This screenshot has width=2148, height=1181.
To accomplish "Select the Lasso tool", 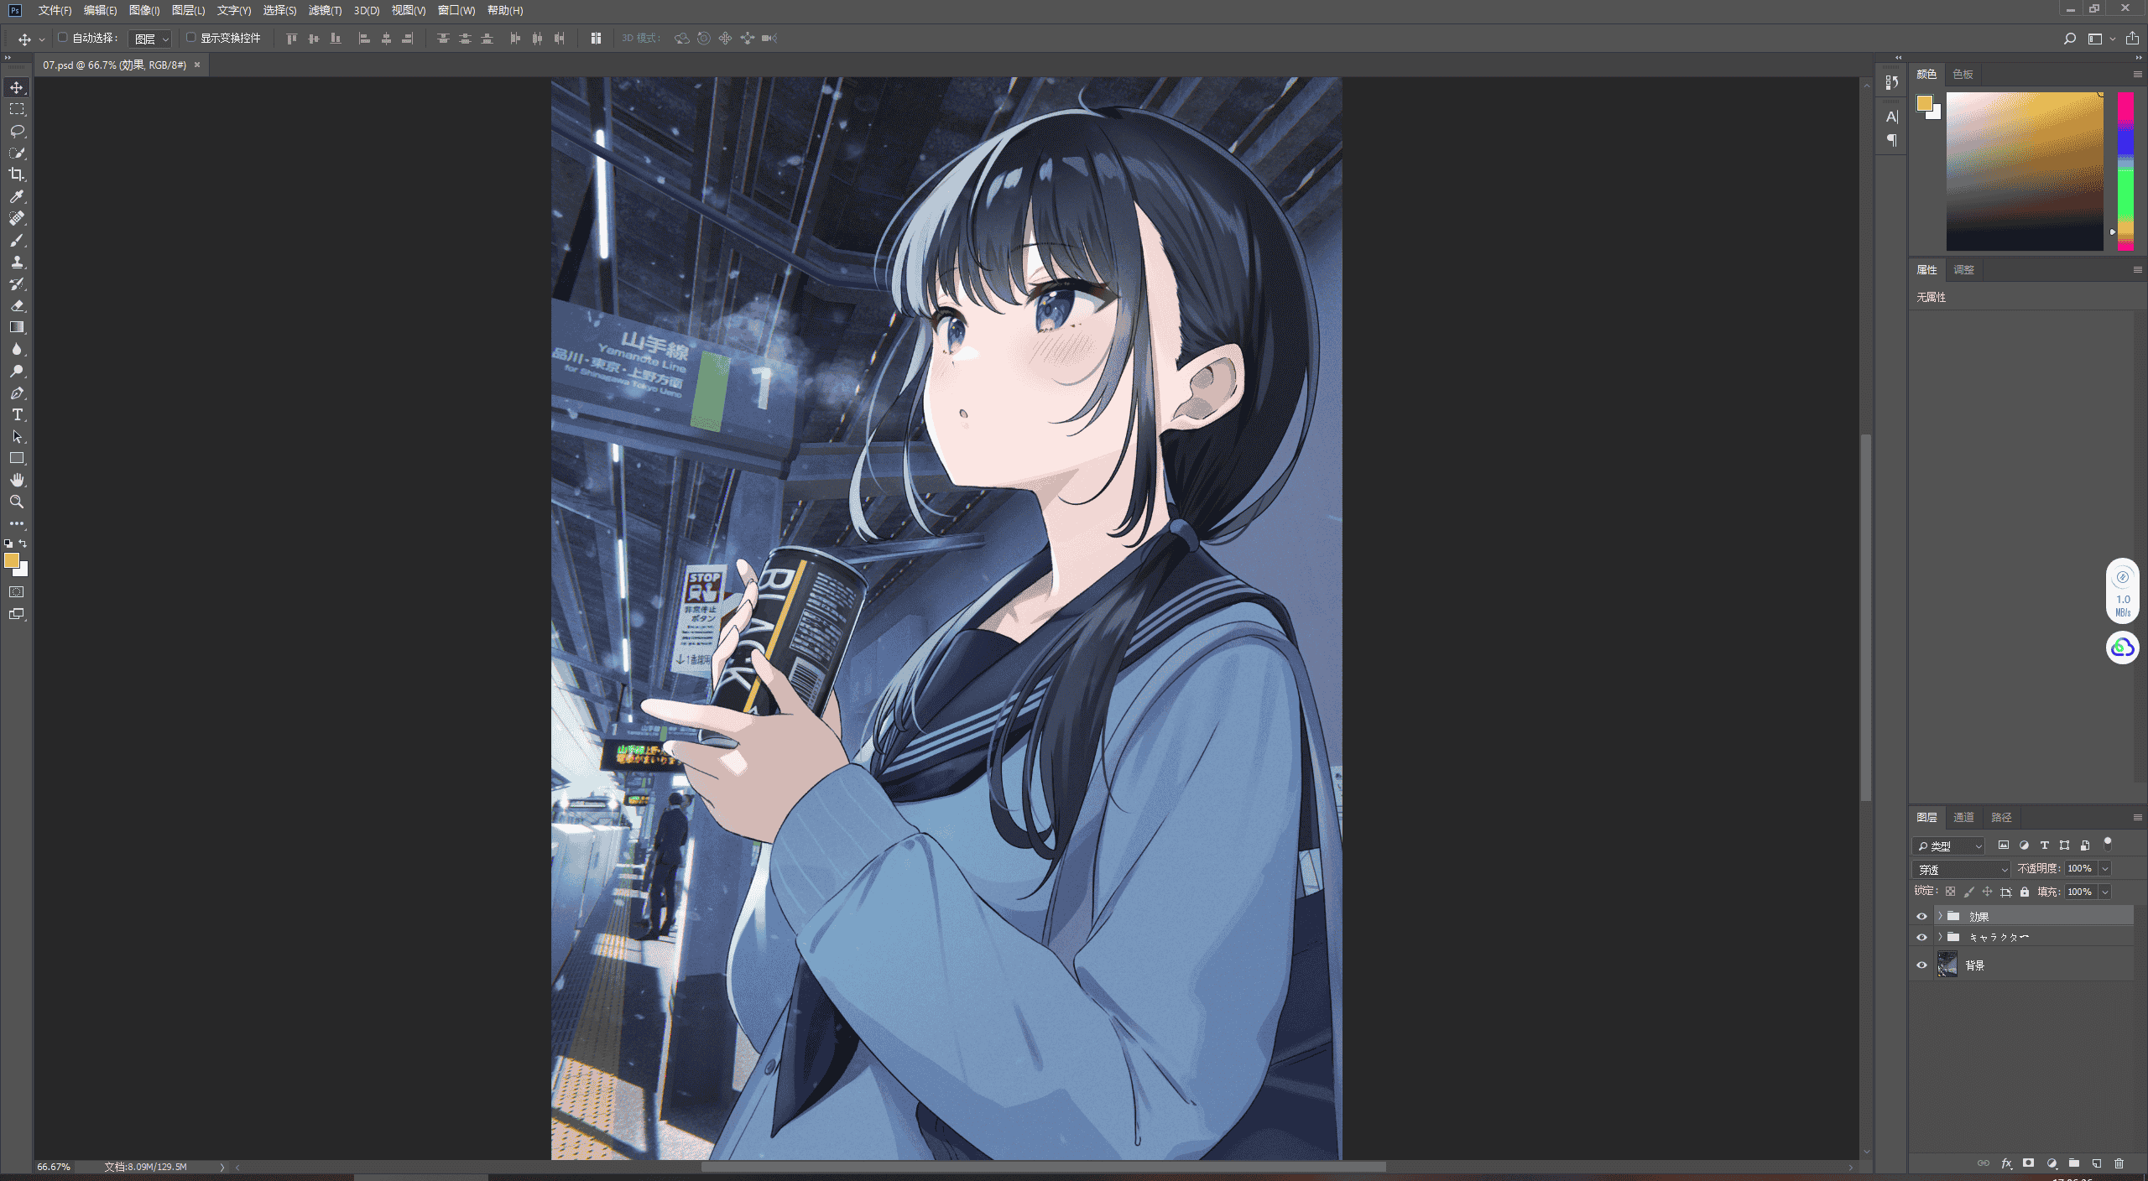I will 17,131.
